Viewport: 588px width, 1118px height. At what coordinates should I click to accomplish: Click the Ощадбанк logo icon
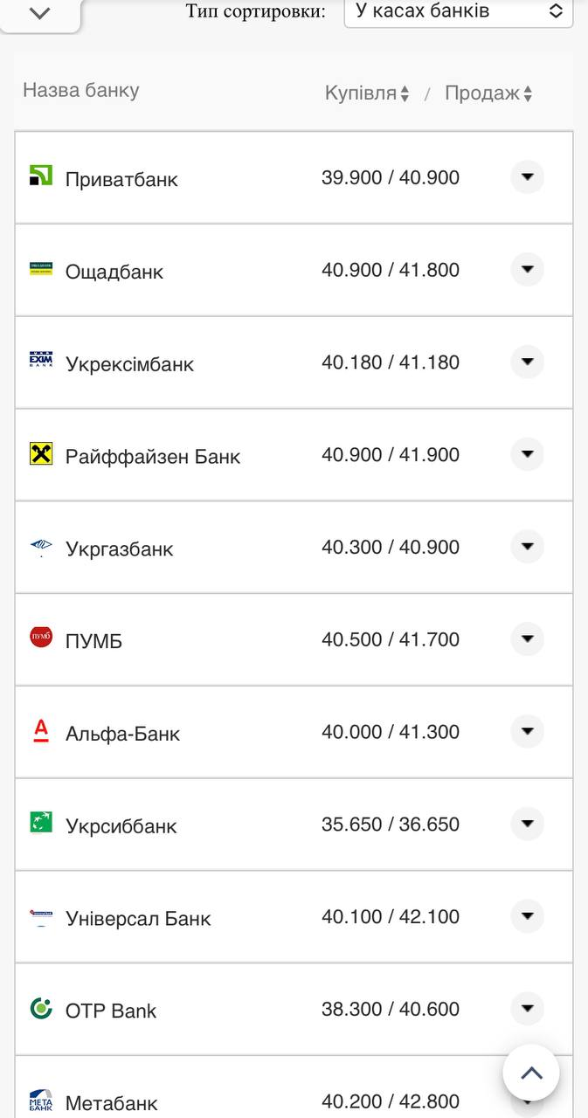pos(41,268)
